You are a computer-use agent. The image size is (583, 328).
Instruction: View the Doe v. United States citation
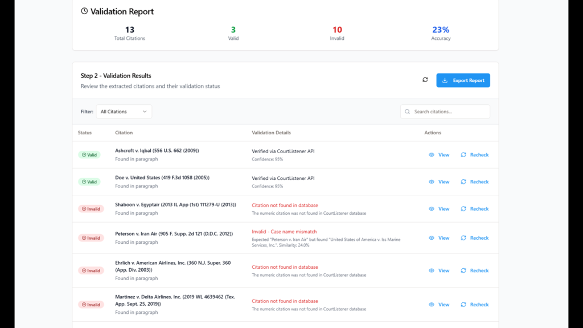tap(443, 182)
